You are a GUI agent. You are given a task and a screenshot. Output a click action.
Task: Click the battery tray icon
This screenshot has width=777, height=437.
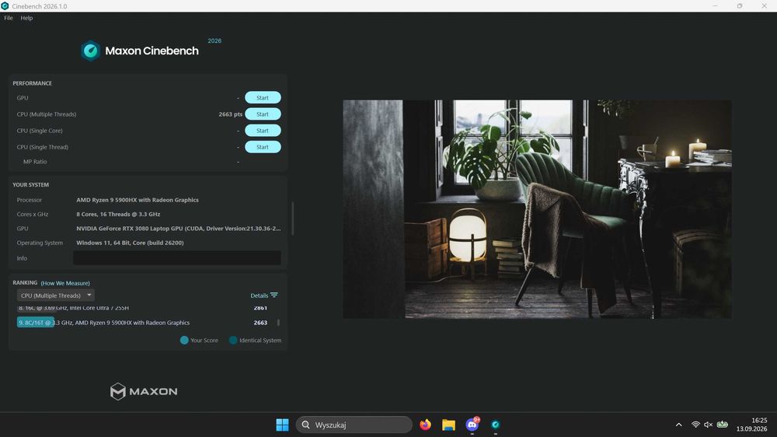tap(723, 425)
